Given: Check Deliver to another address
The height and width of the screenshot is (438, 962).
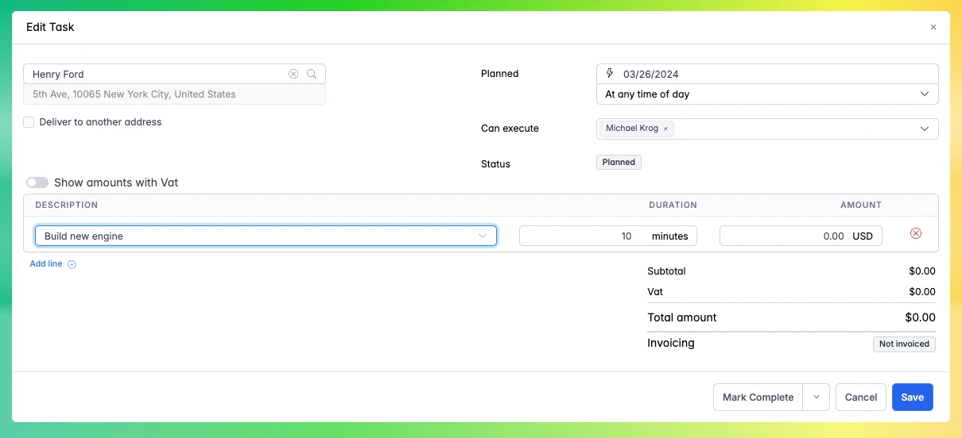Looking at the screenshot, I should coord(29,122).
